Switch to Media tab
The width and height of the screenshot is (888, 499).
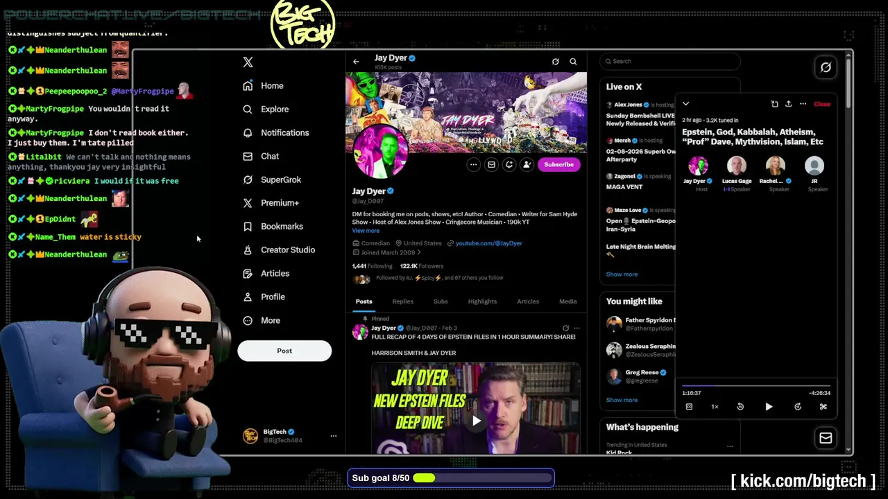point(567,301)
